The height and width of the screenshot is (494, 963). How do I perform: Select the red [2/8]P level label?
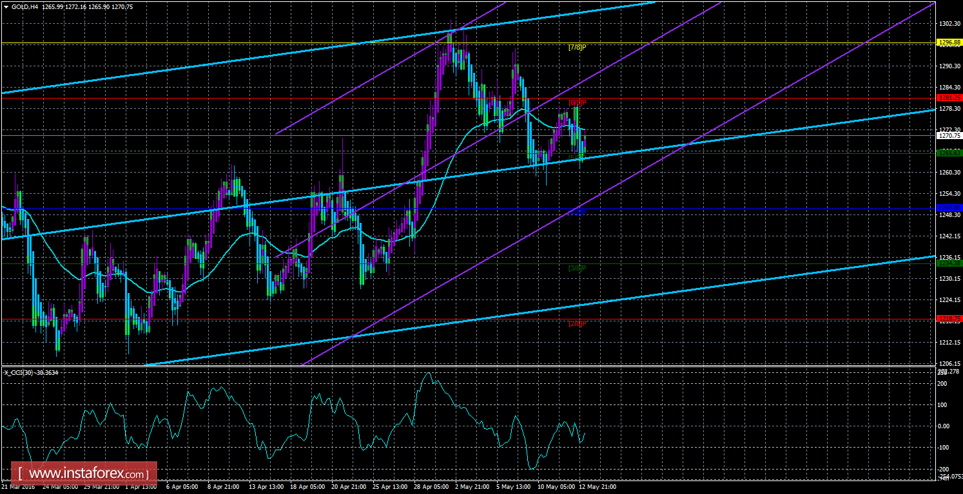click(x=577, y=323)
